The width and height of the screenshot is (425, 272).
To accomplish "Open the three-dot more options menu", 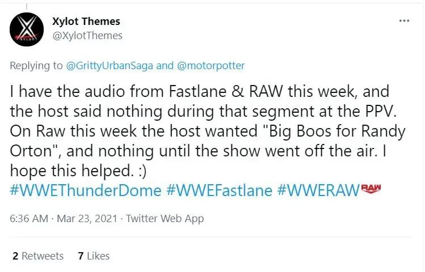I will tap(404, 20).
